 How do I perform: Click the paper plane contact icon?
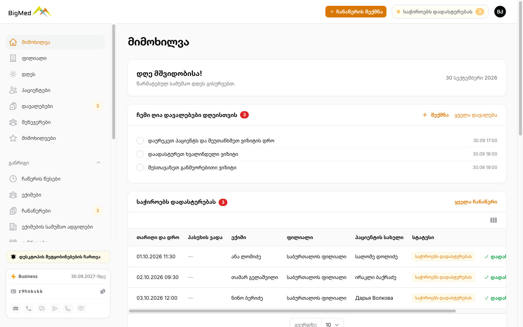pos(55,308)
